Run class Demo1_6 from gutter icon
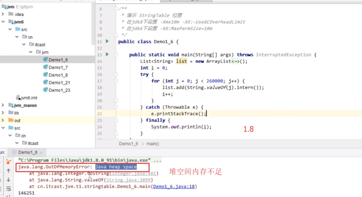The image size is (362, 197). [x=107, y=41]
